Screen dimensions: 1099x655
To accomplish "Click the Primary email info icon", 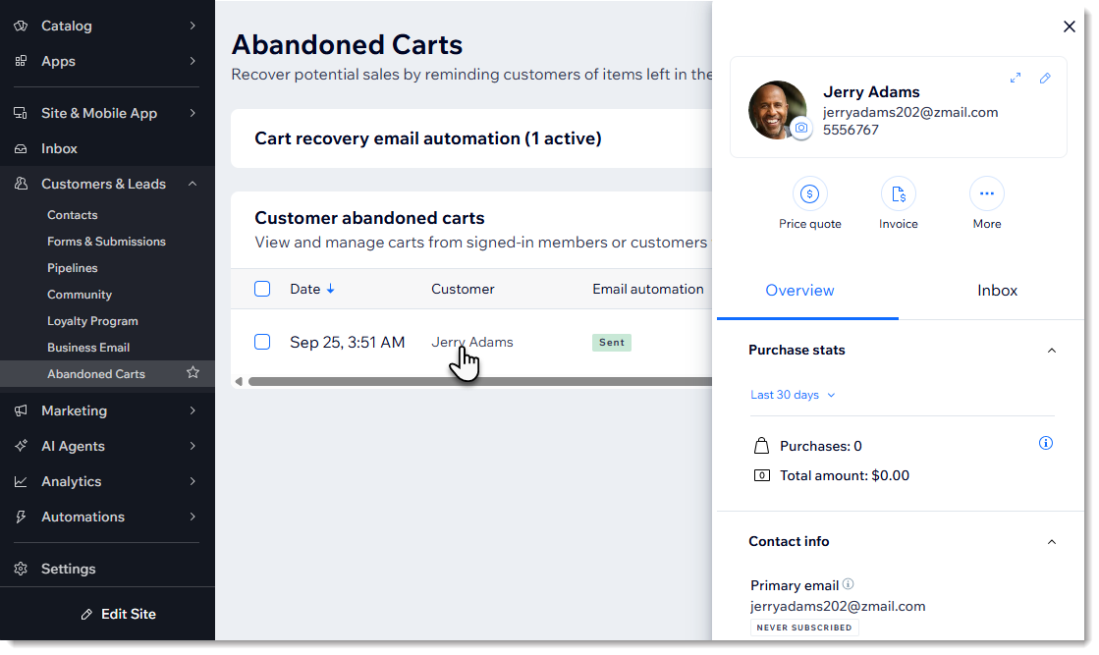I will pyautogui.click(x=849, y=583).
